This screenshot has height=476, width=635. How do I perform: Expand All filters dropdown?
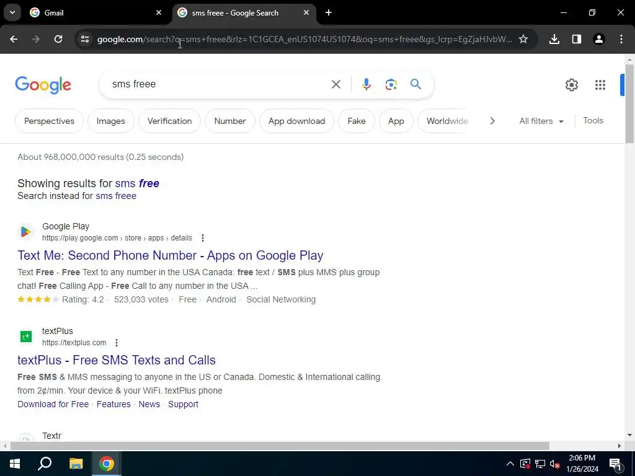coord(541,121)
